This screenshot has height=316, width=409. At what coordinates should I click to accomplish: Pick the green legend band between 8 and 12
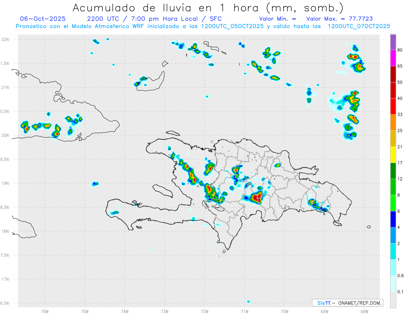tap(393, 187)
